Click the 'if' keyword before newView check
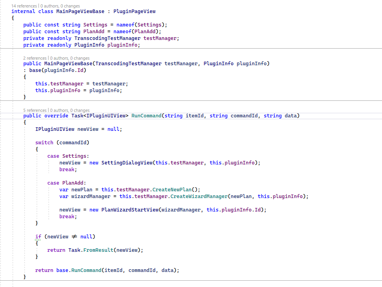 [38, 236]
